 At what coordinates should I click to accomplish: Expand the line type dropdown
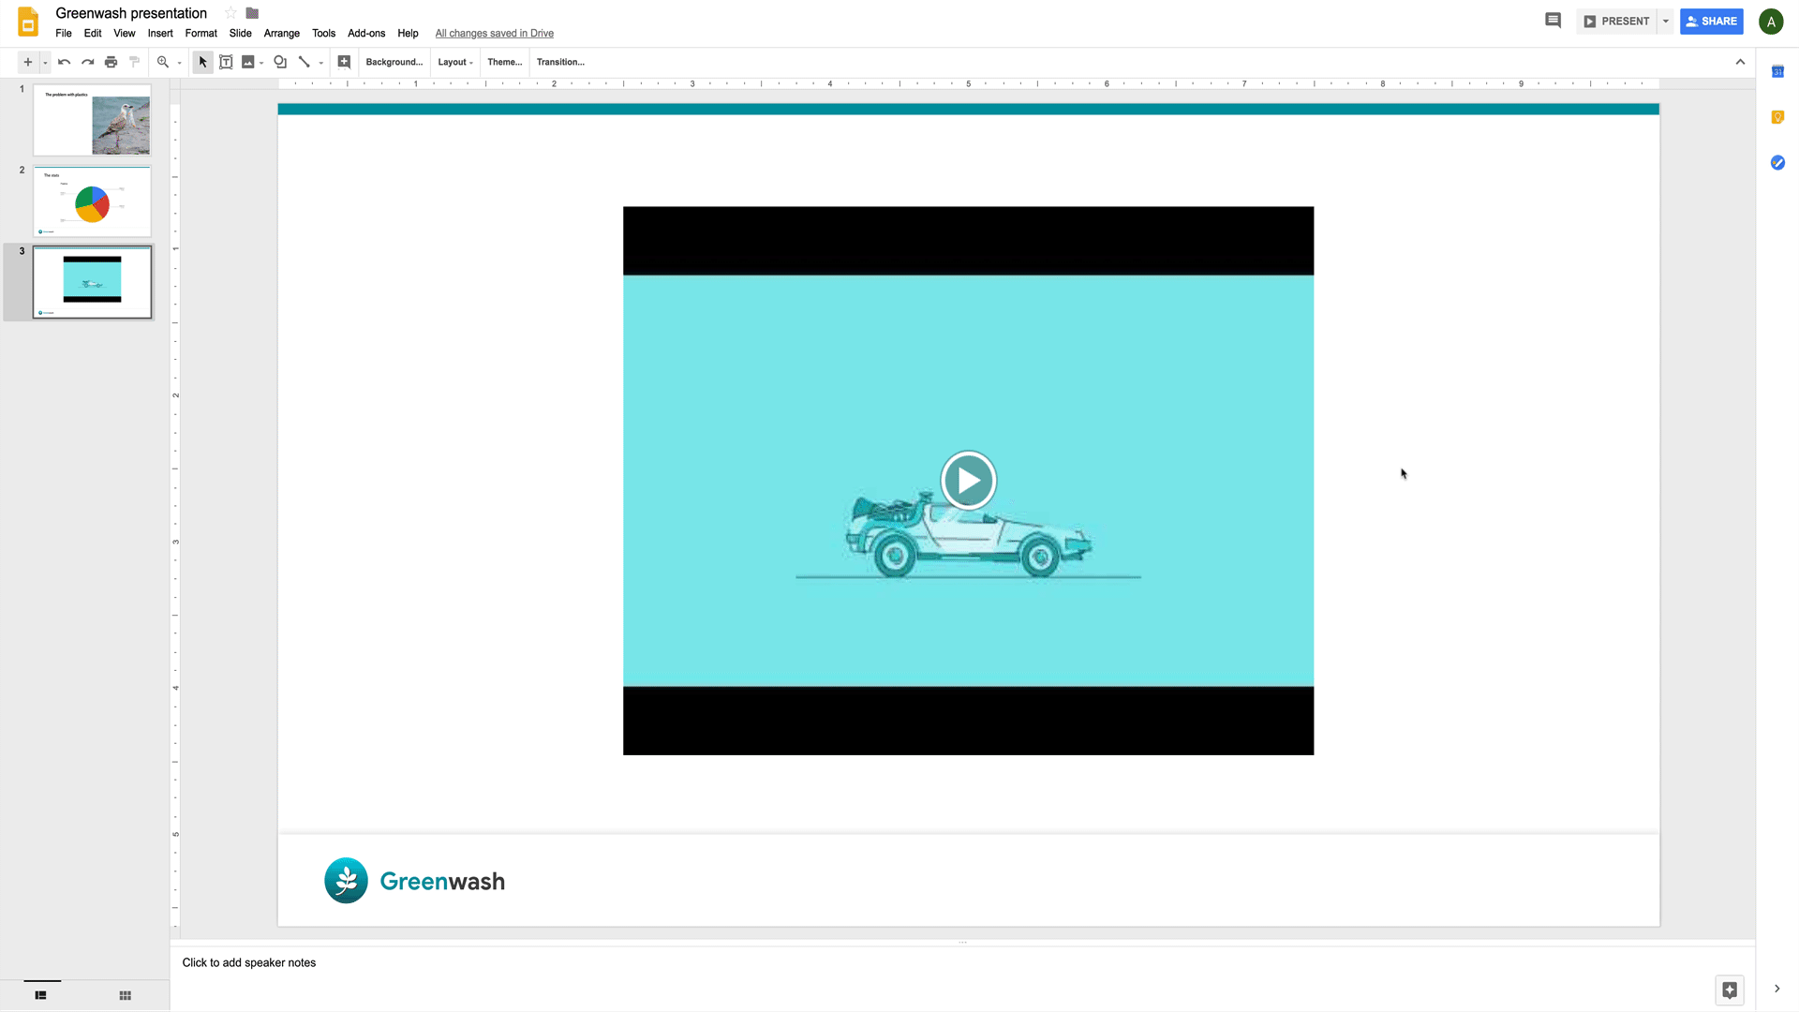point(320,63)
